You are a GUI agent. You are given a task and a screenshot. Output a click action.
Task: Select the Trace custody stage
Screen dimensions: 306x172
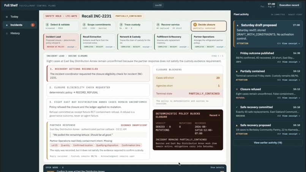pos(135,26)
